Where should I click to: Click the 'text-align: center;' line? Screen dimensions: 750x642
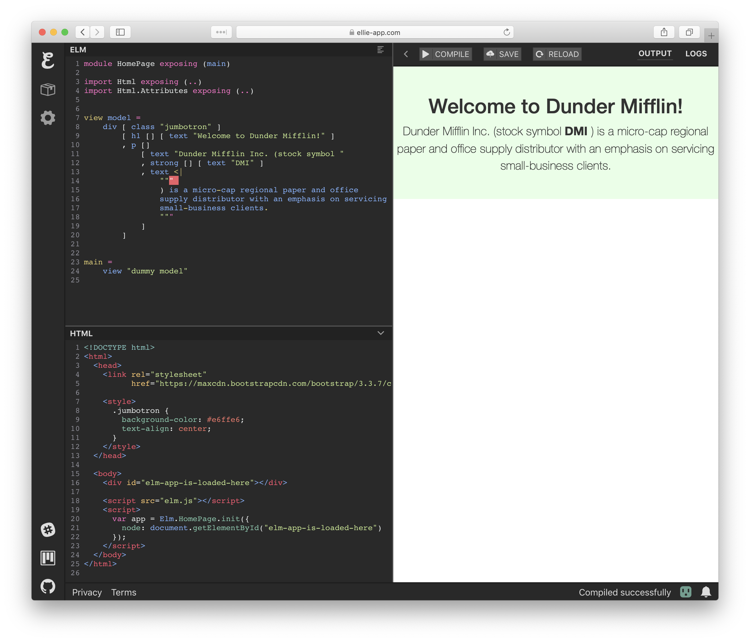click(x=166, y=429)
